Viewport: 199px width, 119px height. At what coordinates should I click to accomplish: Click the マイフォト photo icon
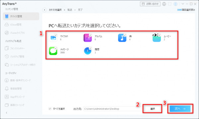(53, 38)
